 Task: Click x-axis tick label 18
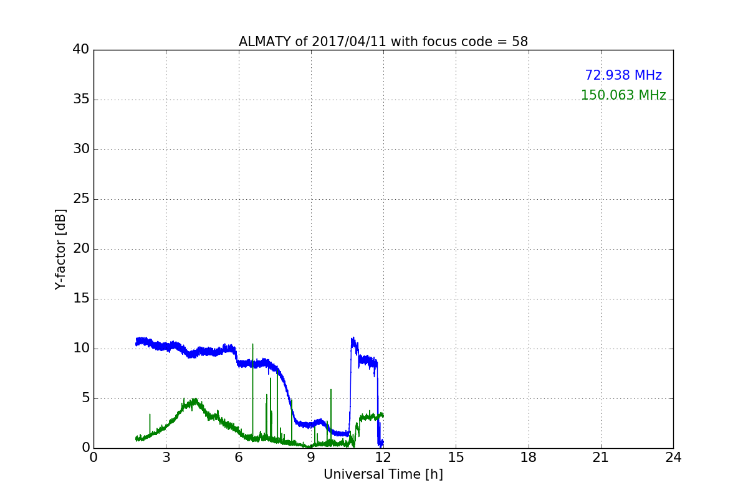pos(529,458)
